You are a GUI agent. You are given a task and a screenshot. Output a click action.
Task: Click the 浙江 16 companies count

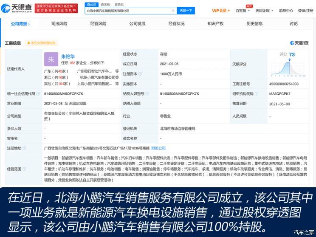pos(60,77)
